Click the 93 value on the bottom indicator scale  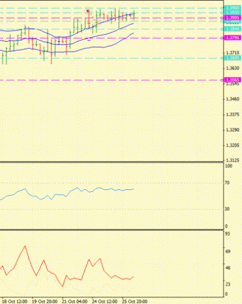pyautogui.click(x=227, y=234)
